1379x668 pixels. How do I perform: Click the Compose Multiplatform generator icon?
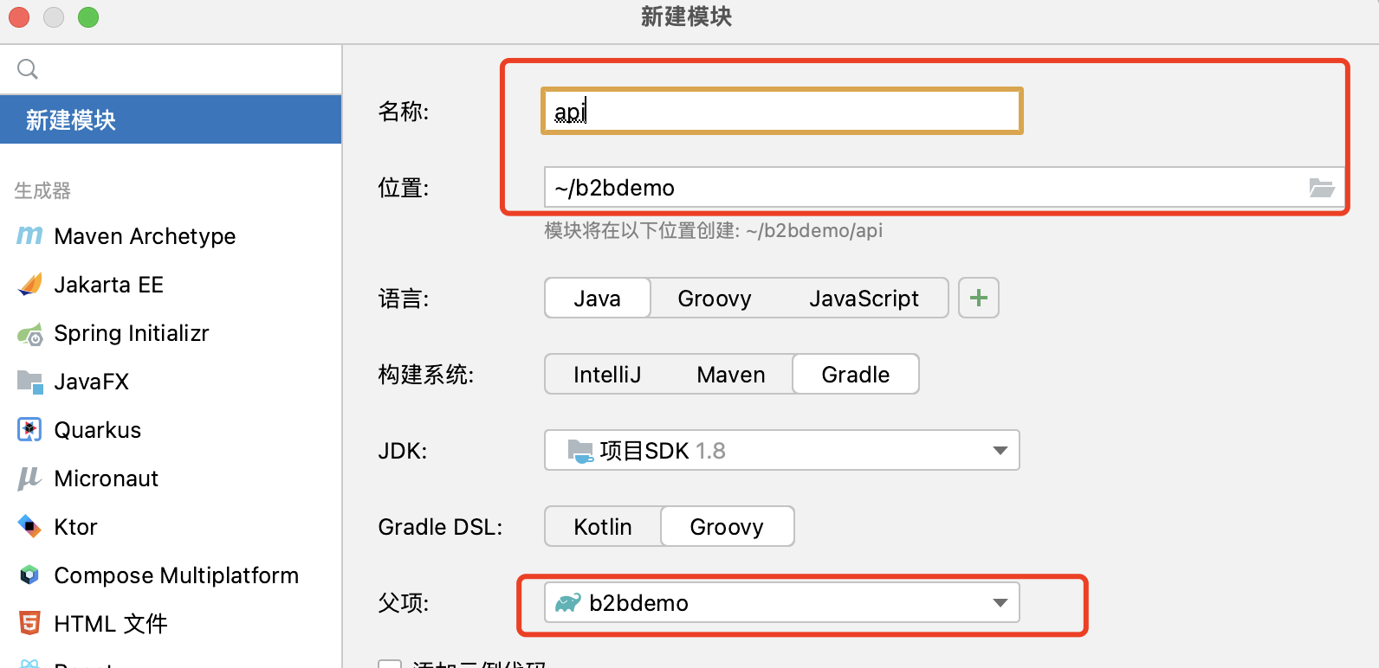pos(29,575)
